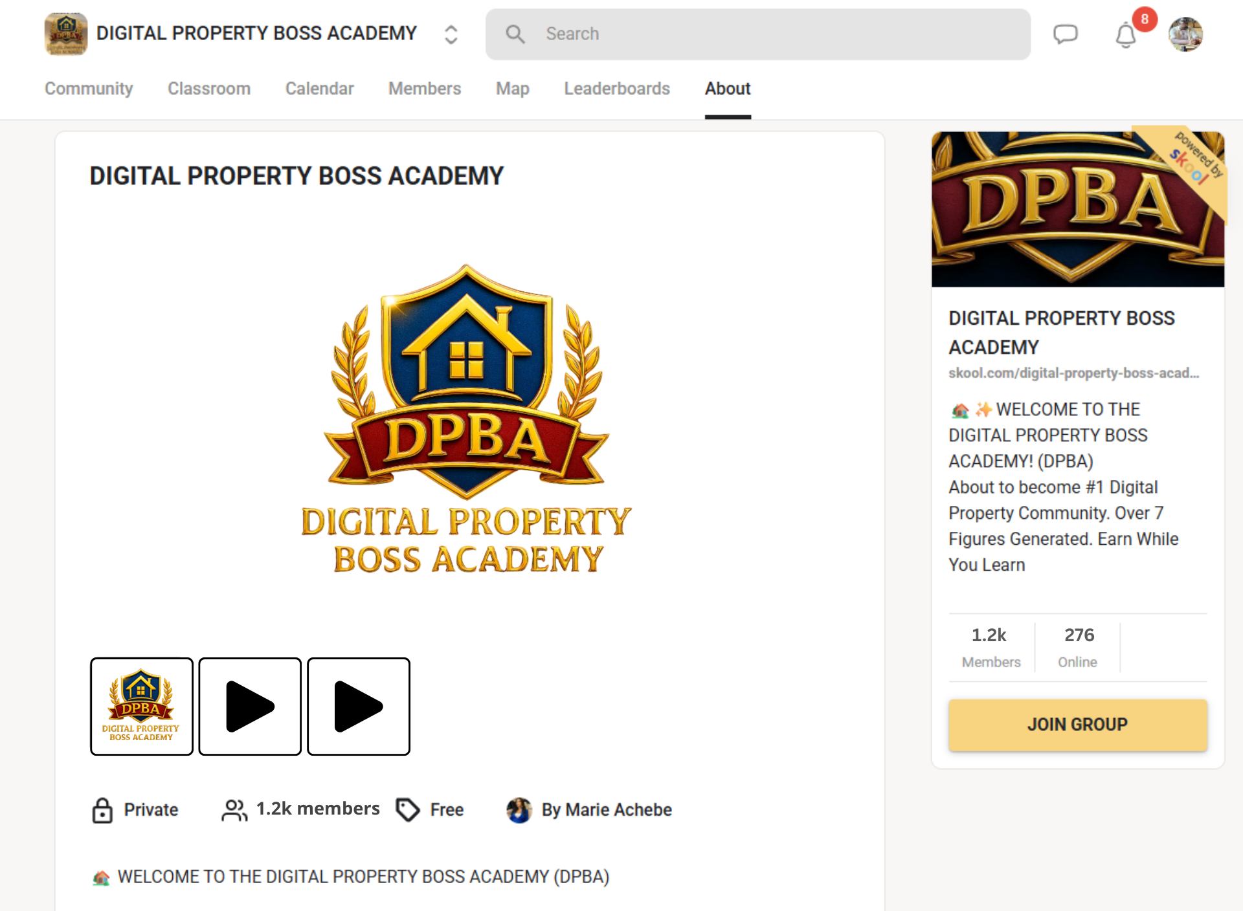Open the Calendar tab
This screenshot has height=911, width=1243.
[320, 89]
